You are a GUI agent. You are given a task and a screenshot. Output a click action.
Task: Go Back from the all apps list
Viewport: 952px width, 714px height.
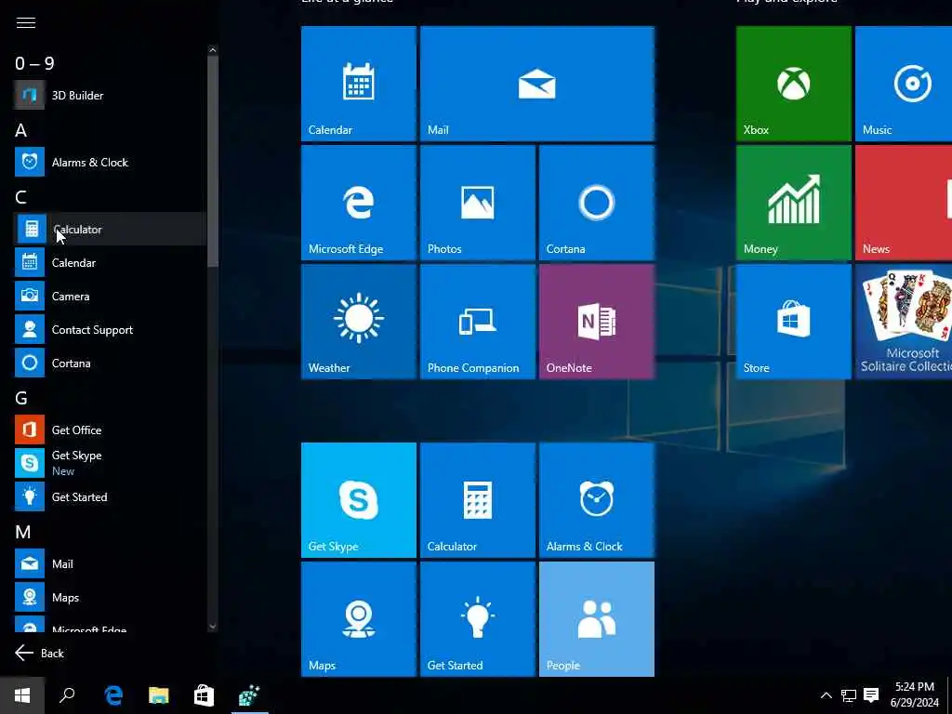click(x=39, y=653)
